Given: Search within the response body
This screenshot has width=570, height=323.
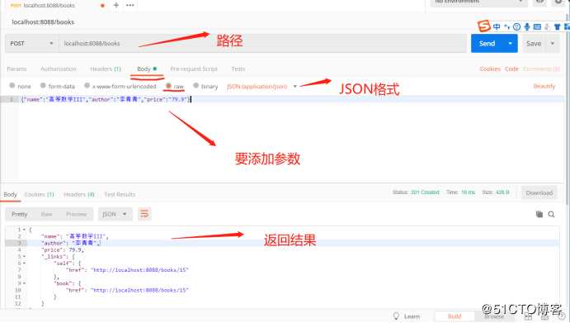Looking at the screenshot, I should pyautogui.click(x=552, y=214).
